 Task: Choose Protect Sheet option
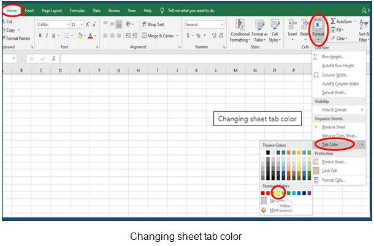[338, 162]
